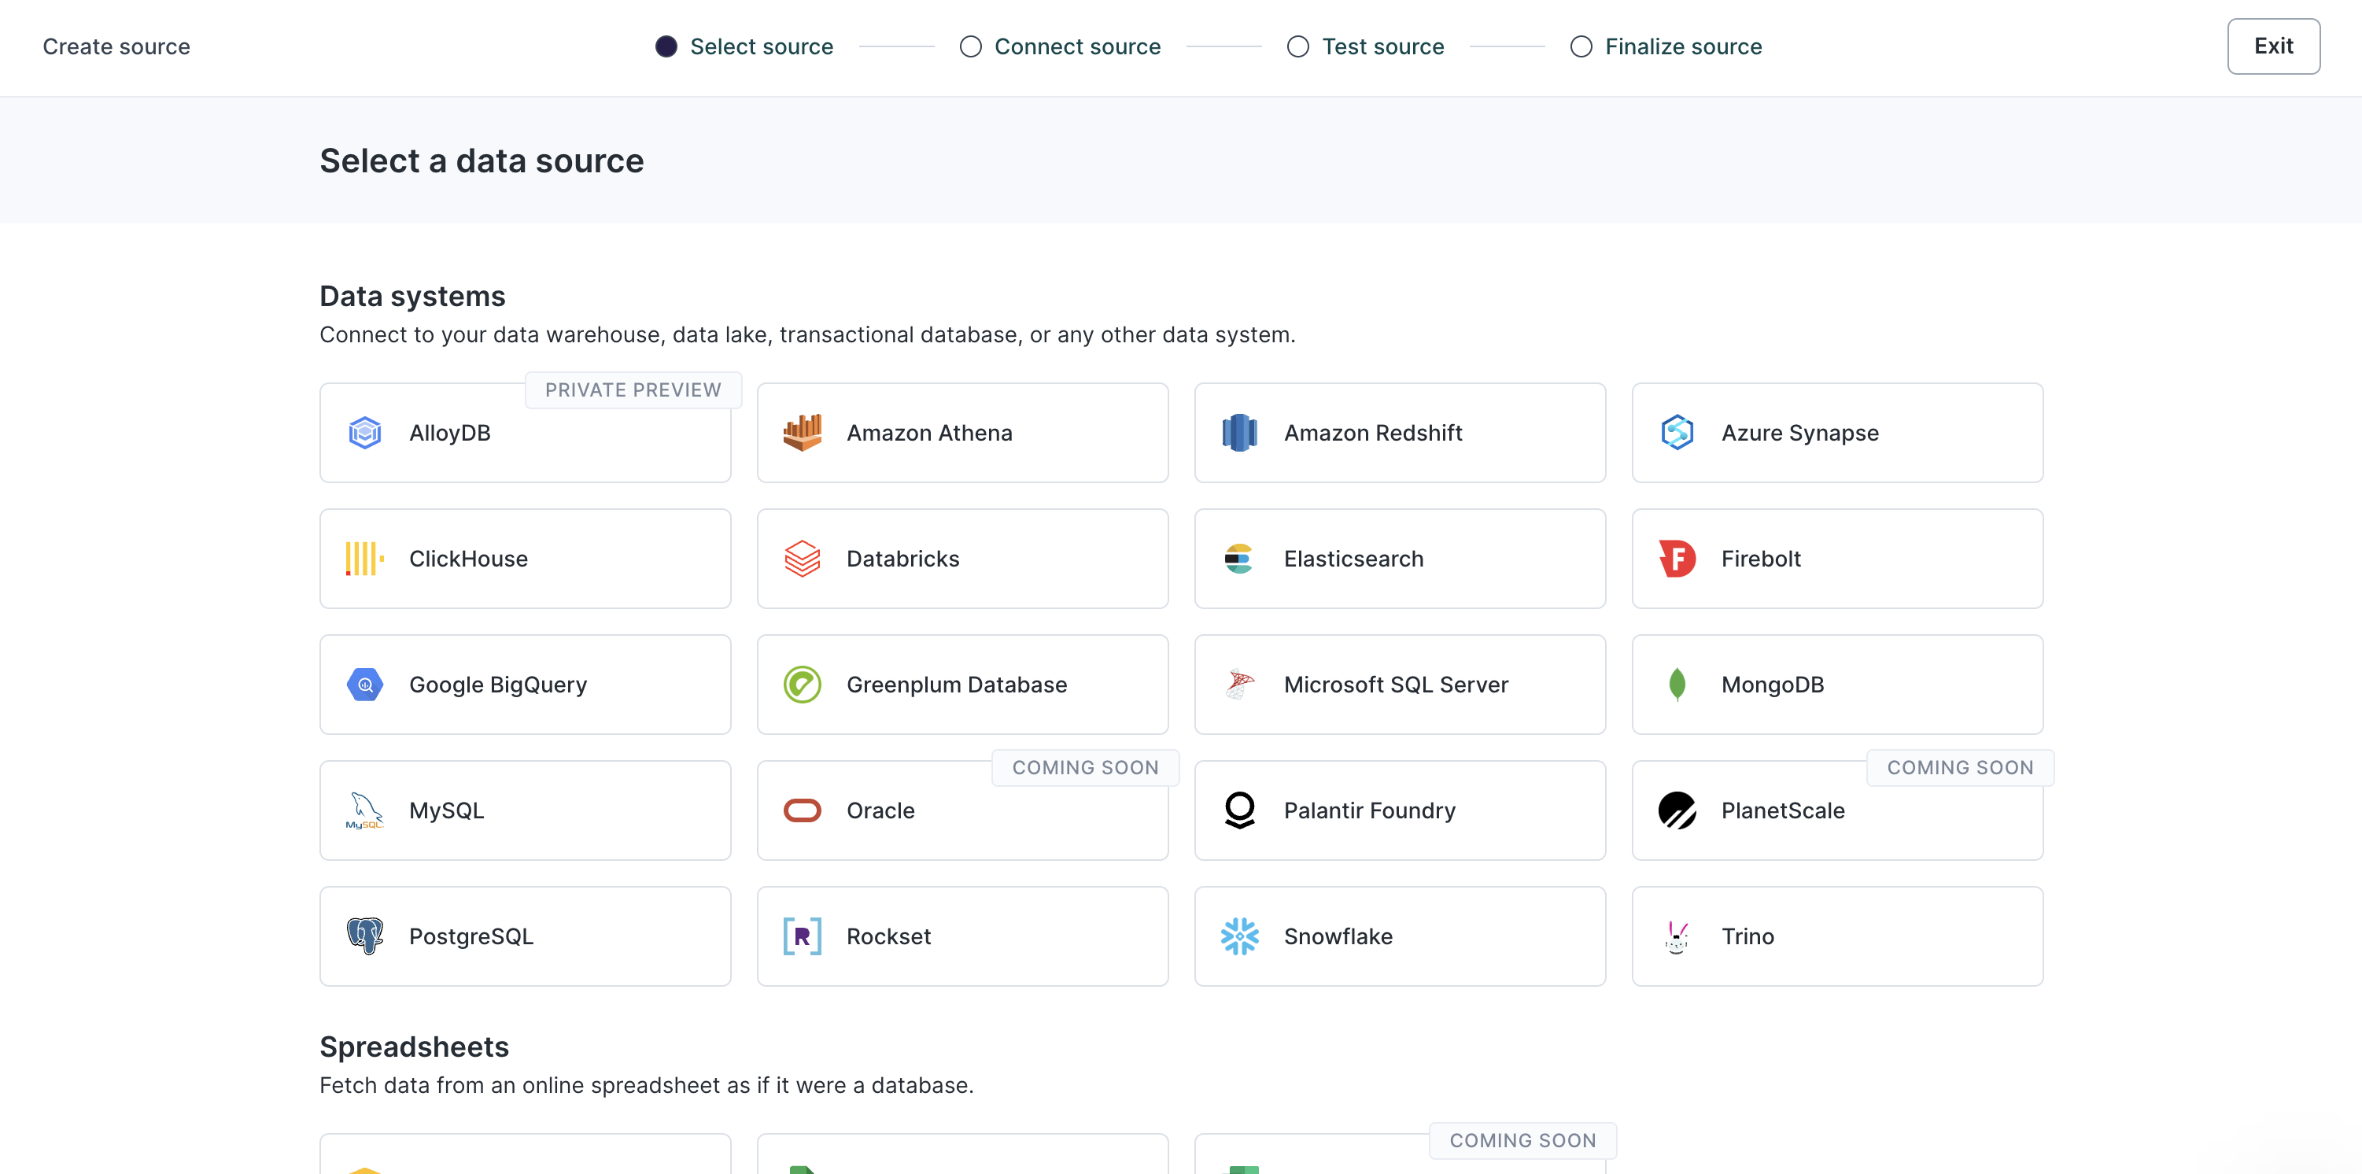
Task: Click the Firebolt label
Action: [1761, 559]
